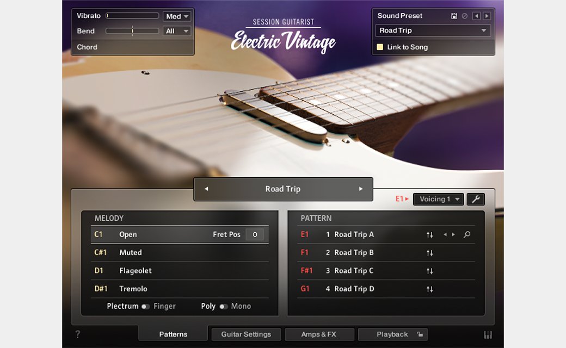The height and width of the screenshot is (348, 566).
Task: Click the swap arrows icon for Road Trip D
Action: click(x=429, y=289)
